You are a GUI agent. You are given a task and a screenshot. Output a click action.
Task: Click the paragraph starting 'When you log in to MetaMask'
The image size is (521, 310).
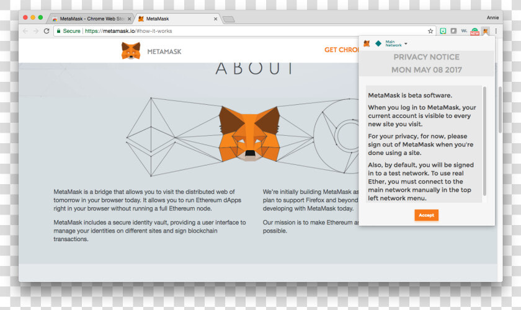[422, 115]
